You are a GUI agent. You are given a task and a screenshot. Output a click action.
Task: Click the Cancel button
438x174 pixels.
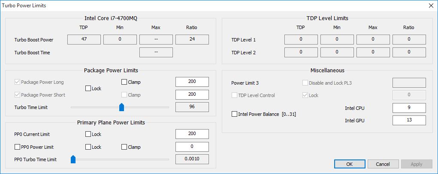click(383, 164)
